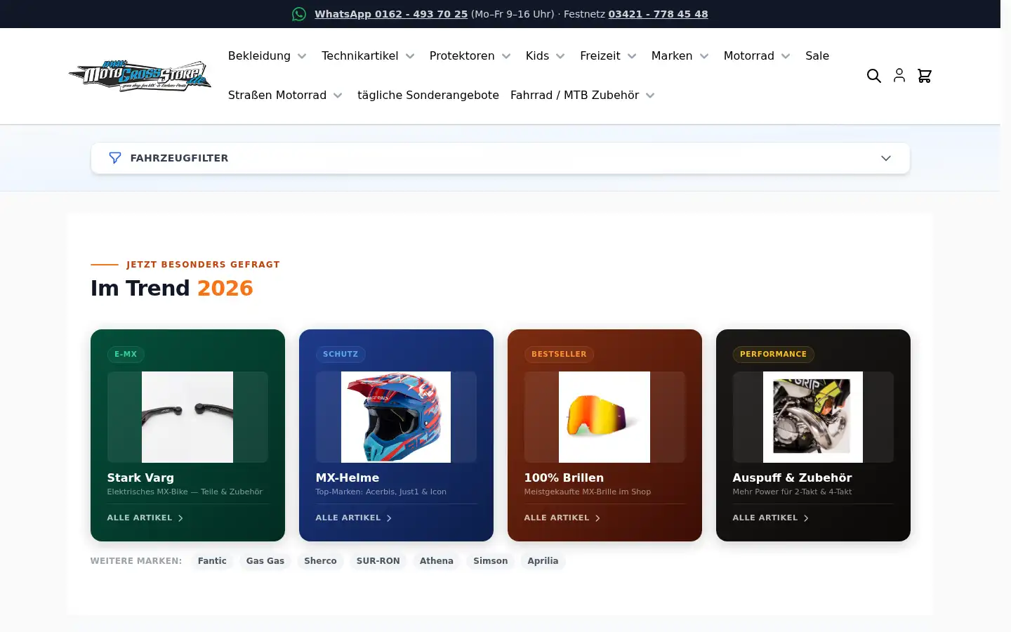Expand the Protektoren menu chevron

coord(506,56)
